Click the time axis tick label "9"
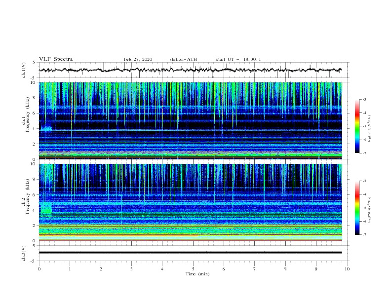The image size is (391, 302). click(x=316, y=269)
